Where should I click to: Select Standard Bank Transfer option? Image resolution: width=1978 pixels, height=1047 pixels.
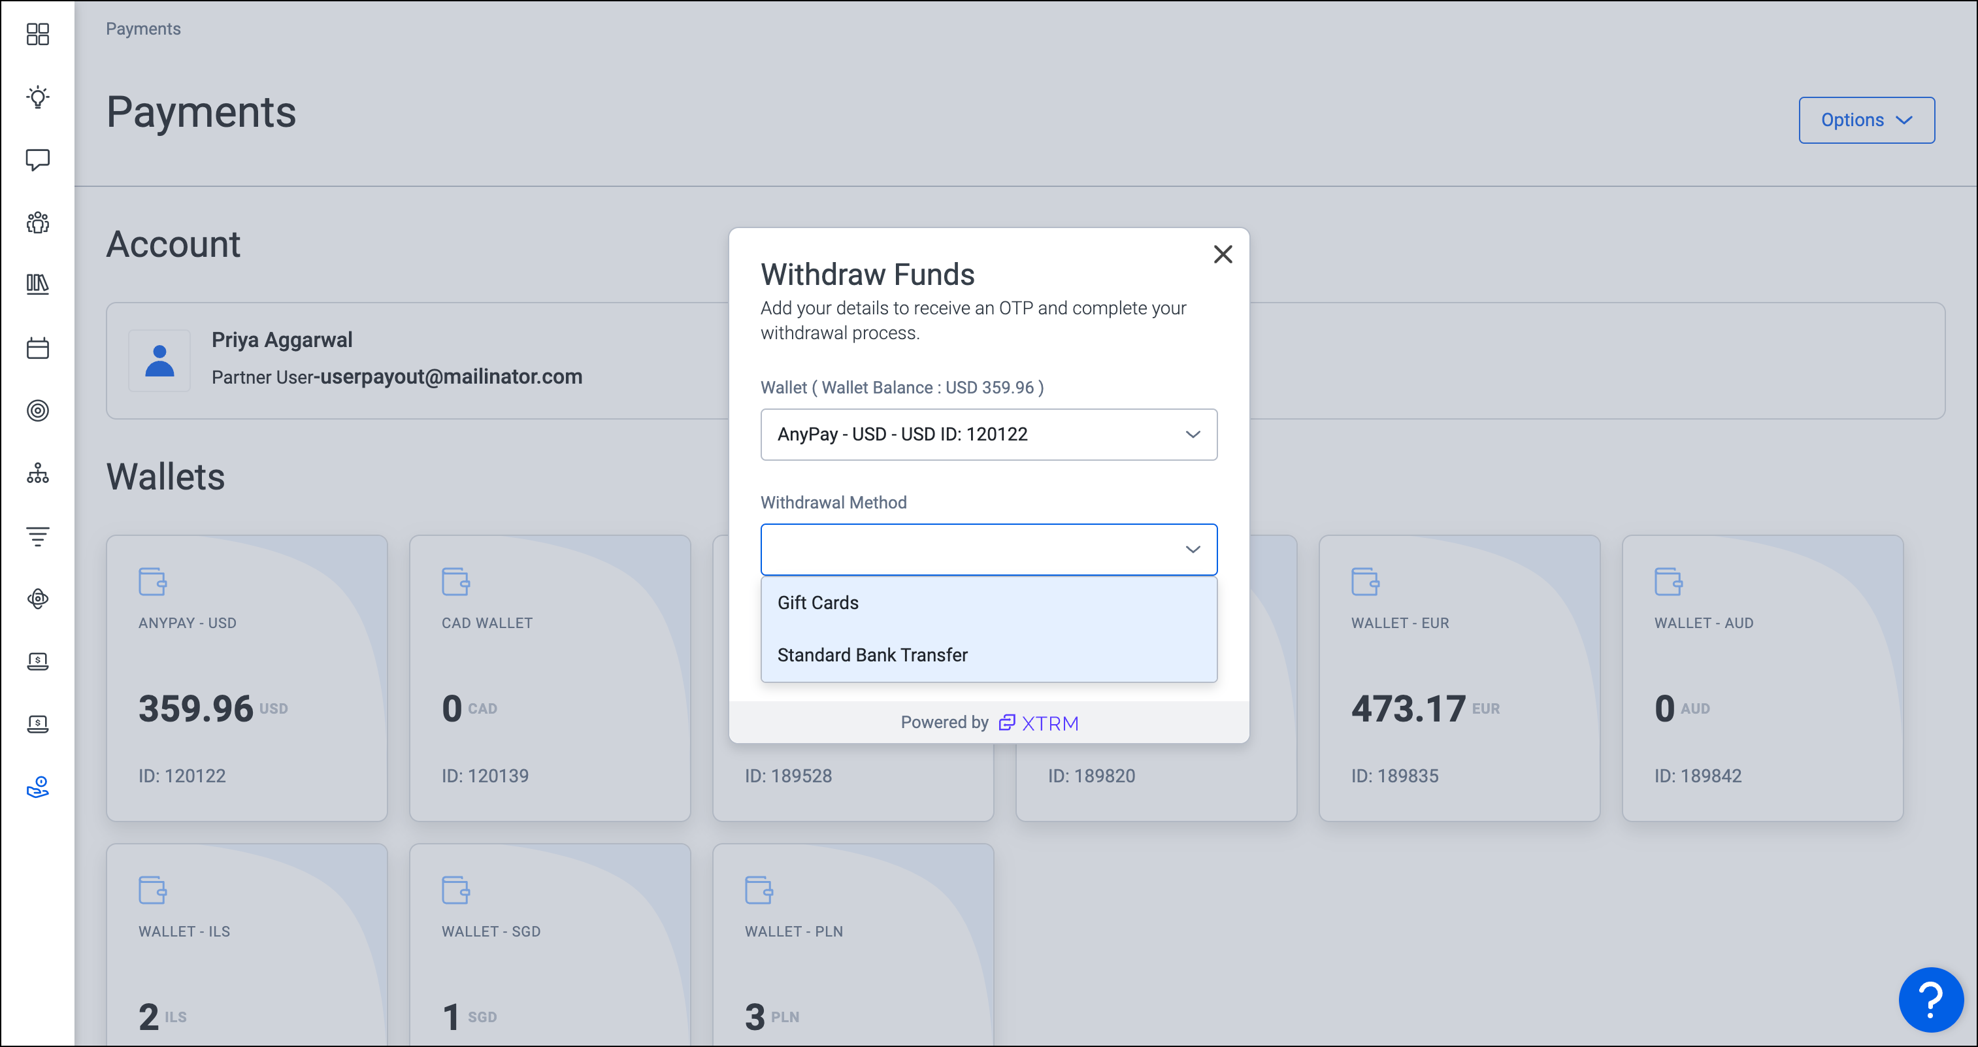click(988, 656)
